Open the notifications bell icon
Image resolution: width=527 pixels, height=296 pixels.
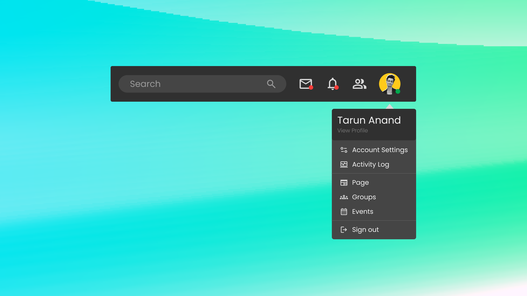332,84
